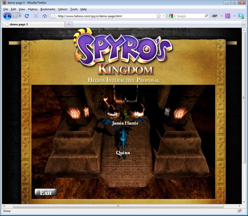Viewport: 248px width, 216px height.
Task: Click the vertical scrollbar thumb
Action: pyautogui.click(x=244, y=98)
